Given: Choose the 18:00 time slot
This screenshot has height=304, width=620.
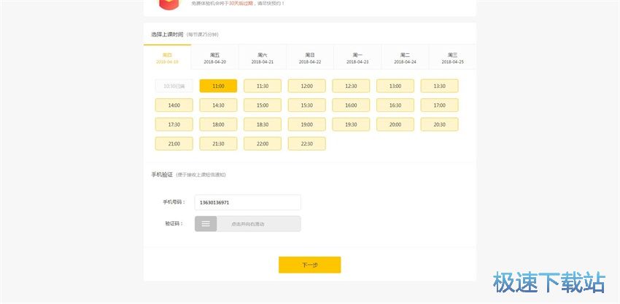Looking at the screenshot, I should [x=218, y=124].
